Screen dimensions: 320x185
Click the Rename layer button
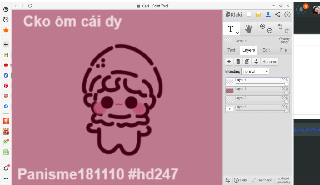click(x=270, y=62)
